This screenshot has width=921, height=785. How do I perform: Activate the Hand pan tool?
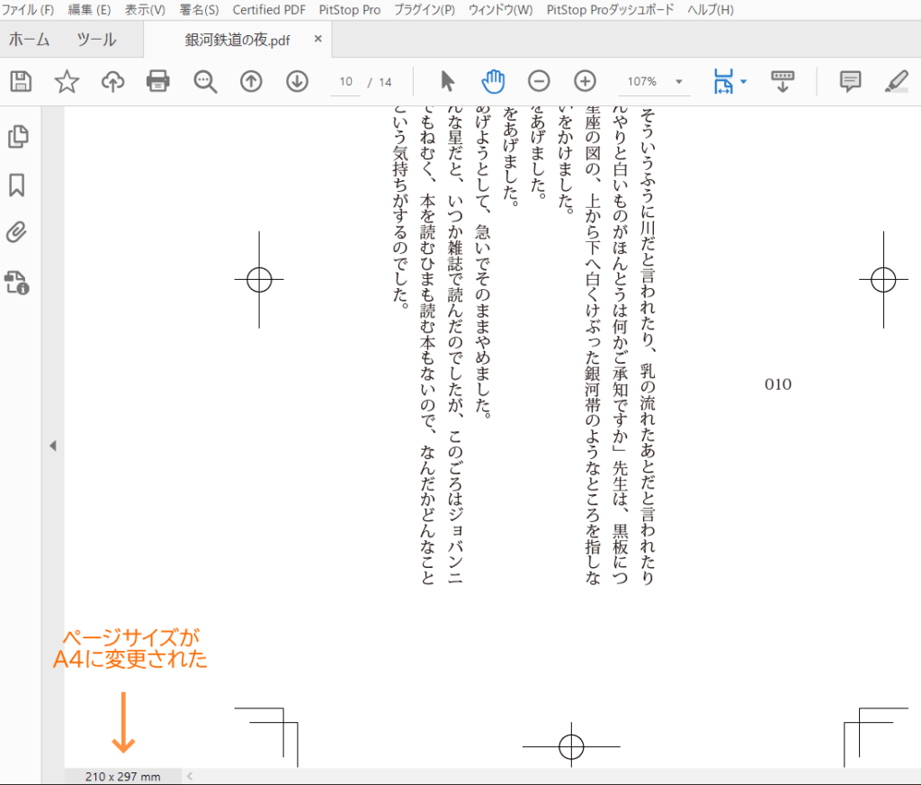[x=493, y=82]
